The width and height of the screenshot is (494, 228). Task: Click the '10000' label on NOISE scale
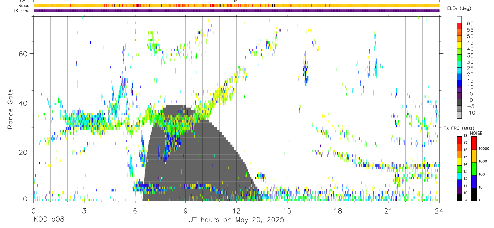click(484, 148)
